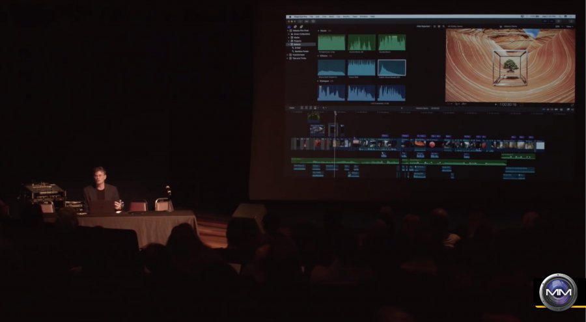Collapse the Effects clip group
The width and height of the screenshot is (586, 322).
coord(318,56)
